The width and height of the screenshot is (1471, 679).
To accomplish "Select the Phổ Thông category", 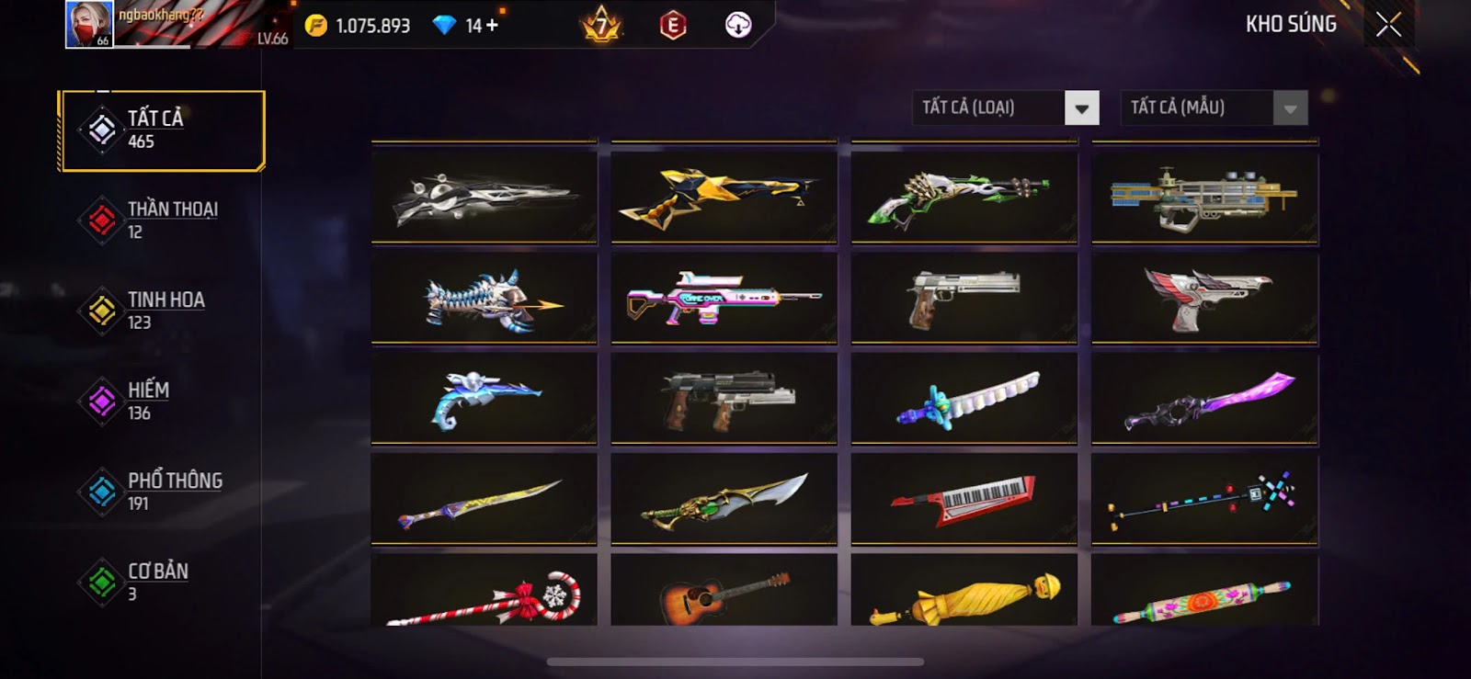I will coord(162,492).
